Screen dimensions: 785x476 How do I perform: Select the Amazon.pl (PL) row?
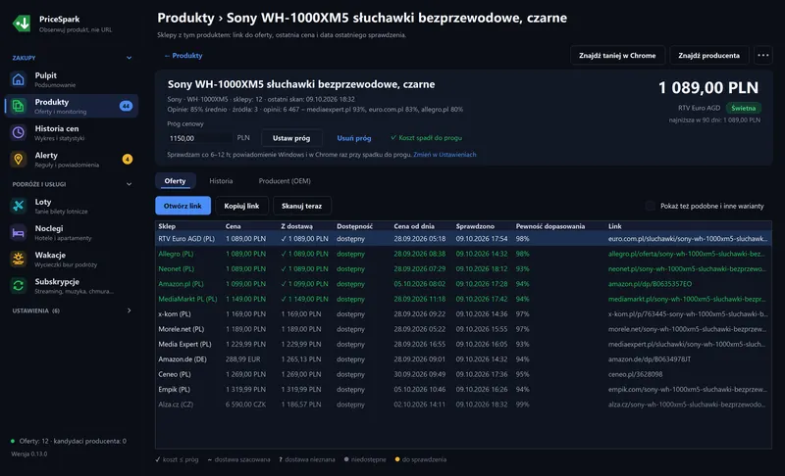[x=463, y=284]
